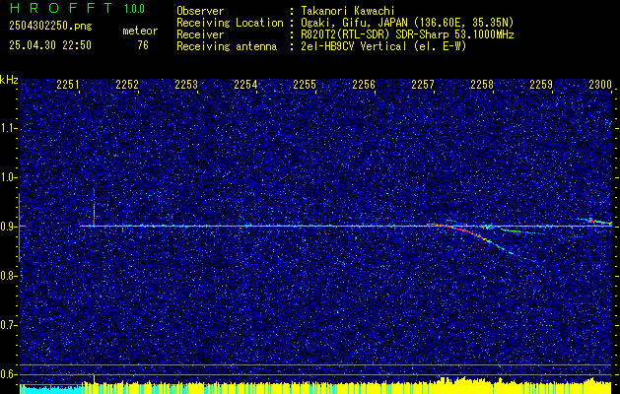This screenshot has height=394, width=620.
Task: Click the 2255 time marker
Action: (305, 85)
